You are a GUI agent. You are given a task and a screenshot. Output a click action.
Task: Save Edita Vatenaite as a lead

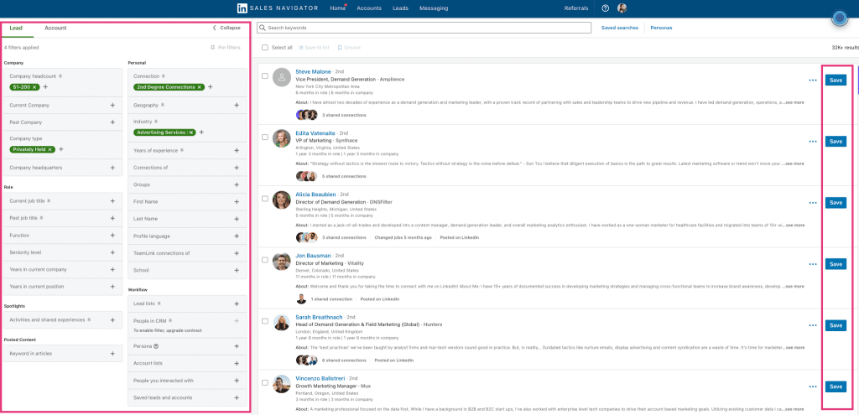(x=836, y=141)
